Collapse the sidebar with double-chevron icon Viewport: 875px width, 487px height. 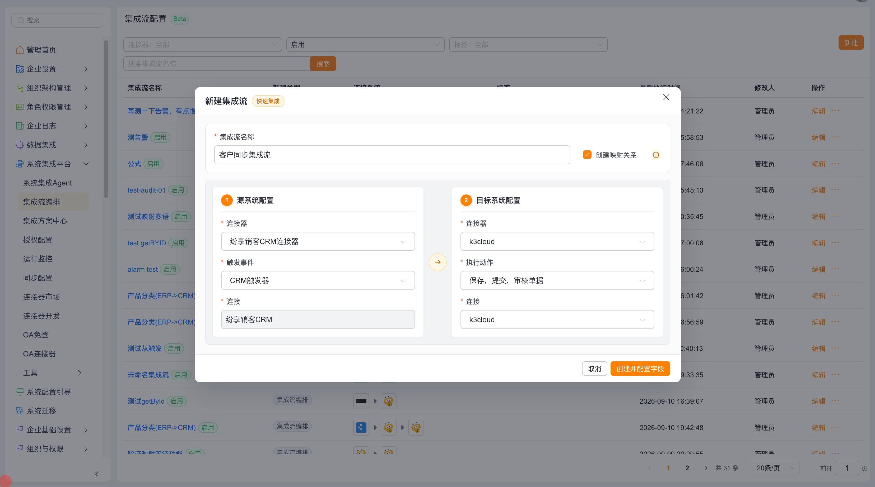(x=96, y=474)
